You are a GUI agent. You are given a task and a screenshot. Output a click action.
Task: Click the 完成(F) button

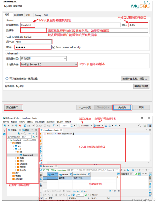point(122,107)
